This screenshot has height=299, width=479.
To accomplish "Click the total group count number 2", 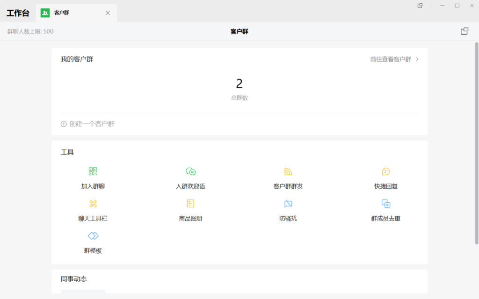I will click(239, 84).
